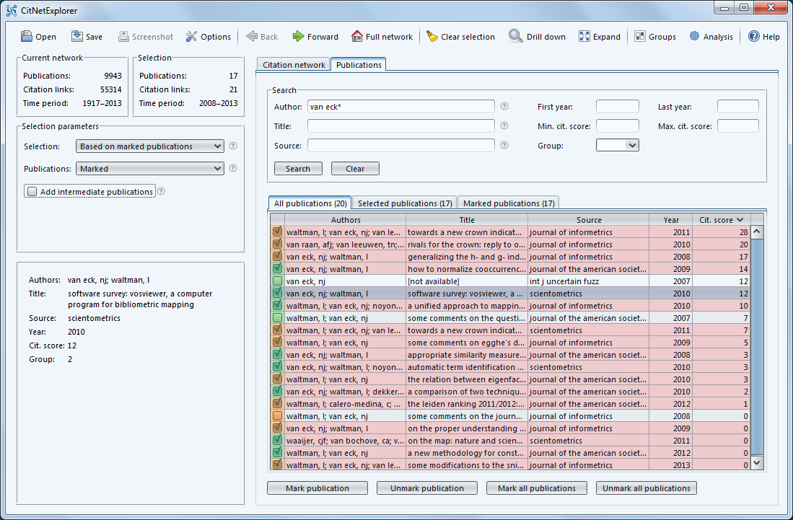Open Analysis from the gear icon
Viewport: 793px width, 520px height.
point(694,37)
